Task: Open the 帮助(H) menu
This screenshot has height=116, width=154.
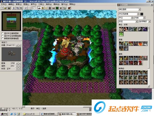Action: point(72,4)
